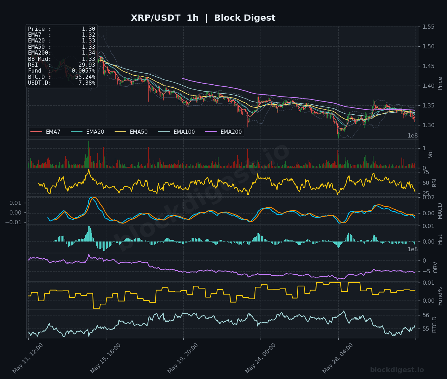Click the EMA100 legend entry
447x379 pixels.
[176, 132]
